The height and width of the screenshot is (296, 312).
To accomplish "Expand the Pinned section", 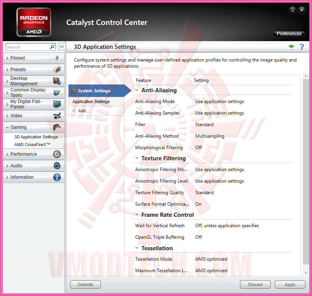I will (7, 58).
